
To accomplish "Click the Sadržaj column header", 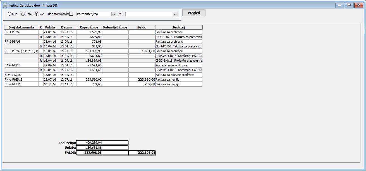I will [179, 27].
